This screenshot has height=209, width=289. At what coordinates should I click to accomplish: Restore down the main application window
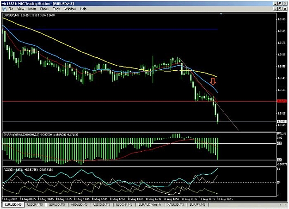pos(280,4)
